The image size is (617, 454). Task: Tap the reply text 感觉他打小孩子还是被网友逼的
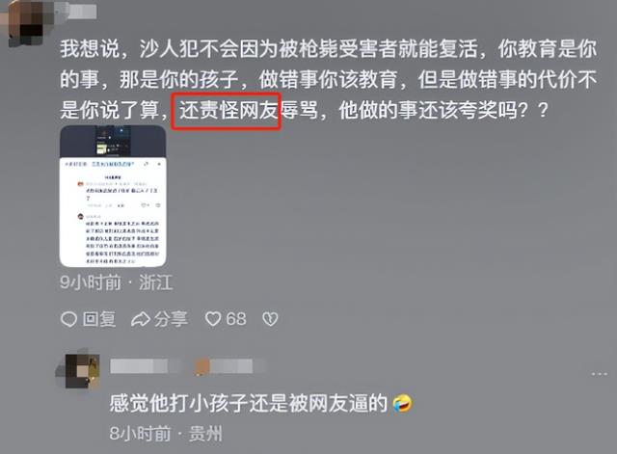pyautogui.click(x=249, y=404)
